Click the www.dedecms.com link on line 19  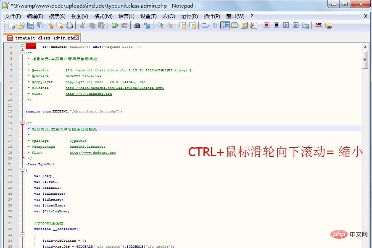92,153
